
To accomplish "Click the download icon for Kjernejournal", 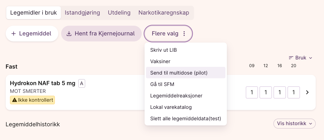I will click(69, 34).
